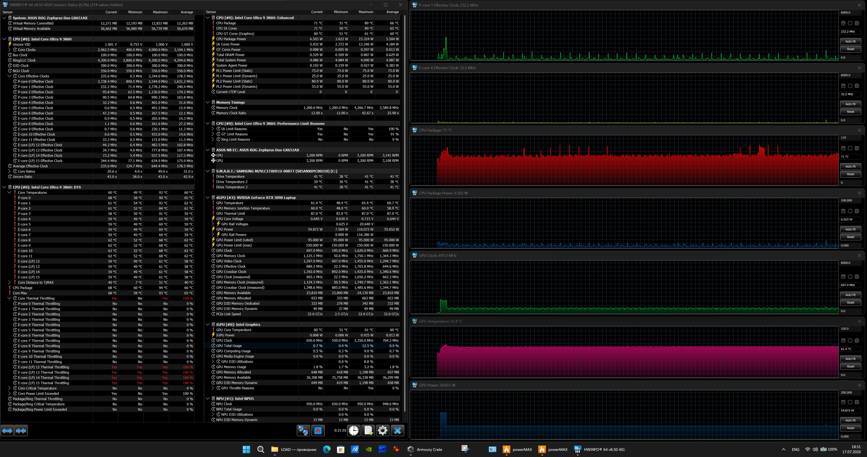The width and height of the screenshot is (867, 457).
Task: Open HWiNFO sensor settings gear
Action: coord(383,430)
